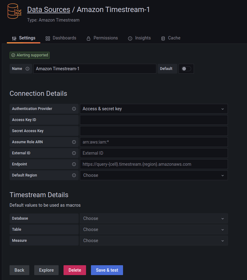247x280 pixels.
Task: Click the Assume Role ARN input field
Action: [154, 142]
